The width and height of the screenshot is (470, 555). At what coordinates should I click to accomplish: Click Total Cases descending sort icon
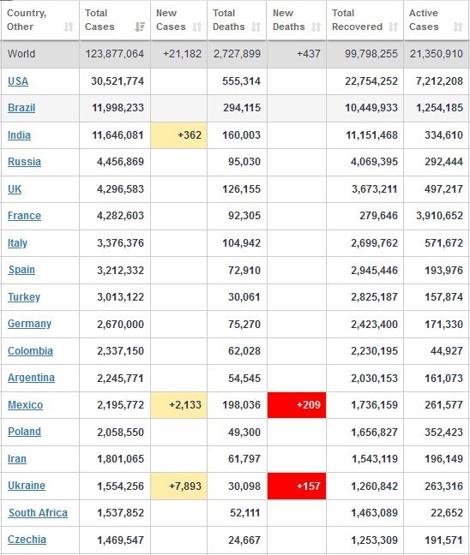click(140, 27)
